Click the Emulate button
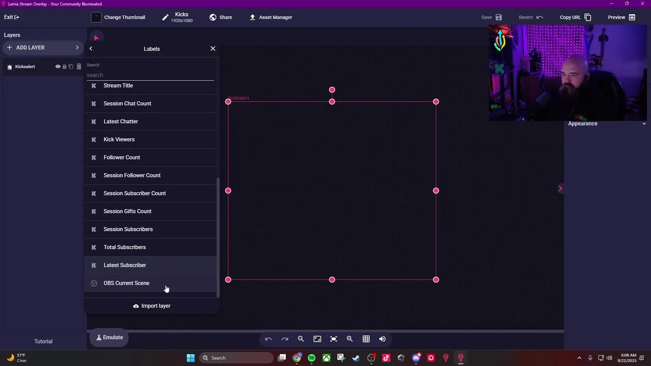651x366 pixels. [109, 338]
